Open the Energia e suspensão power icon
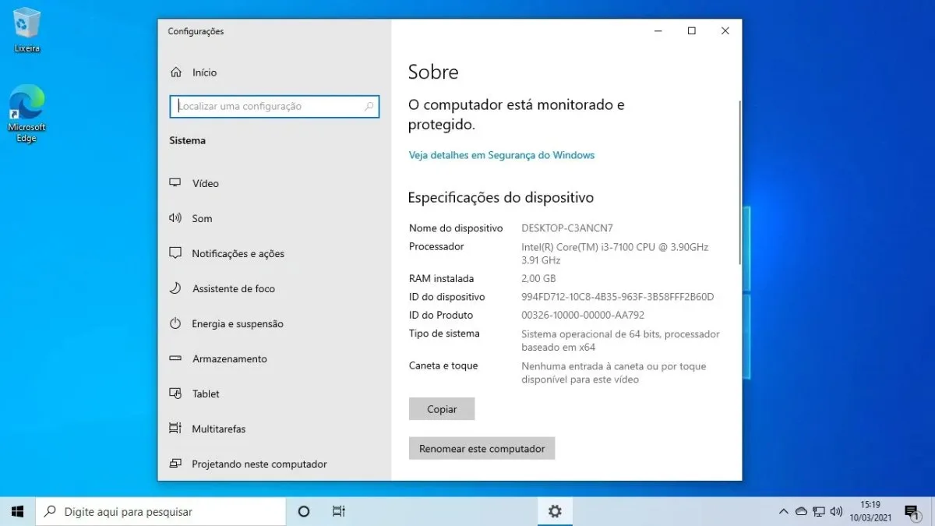 point(175,323)
